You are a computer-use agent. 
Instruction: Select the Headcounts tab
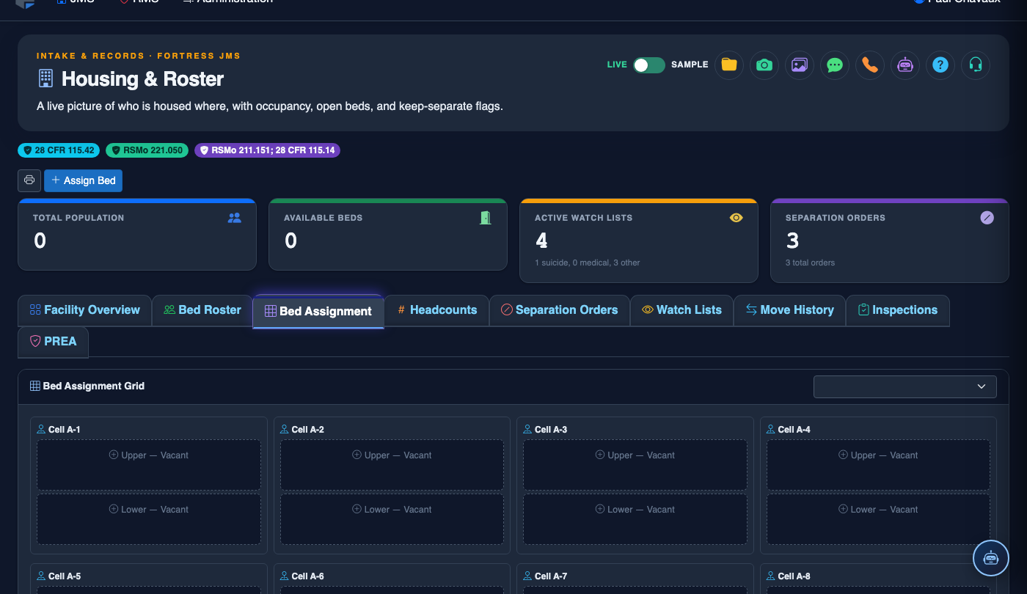click(437, 310)
